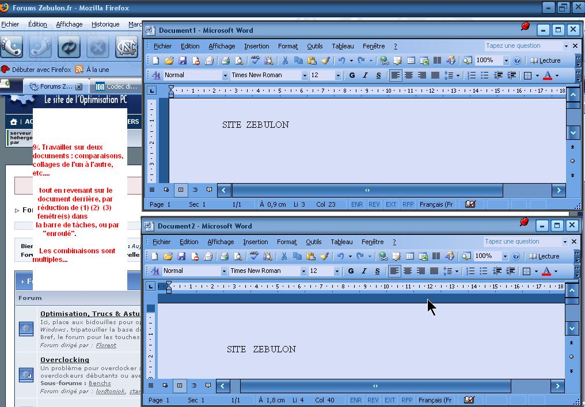
Task: Open the Overclocking forum link
Action: [64, 359]
